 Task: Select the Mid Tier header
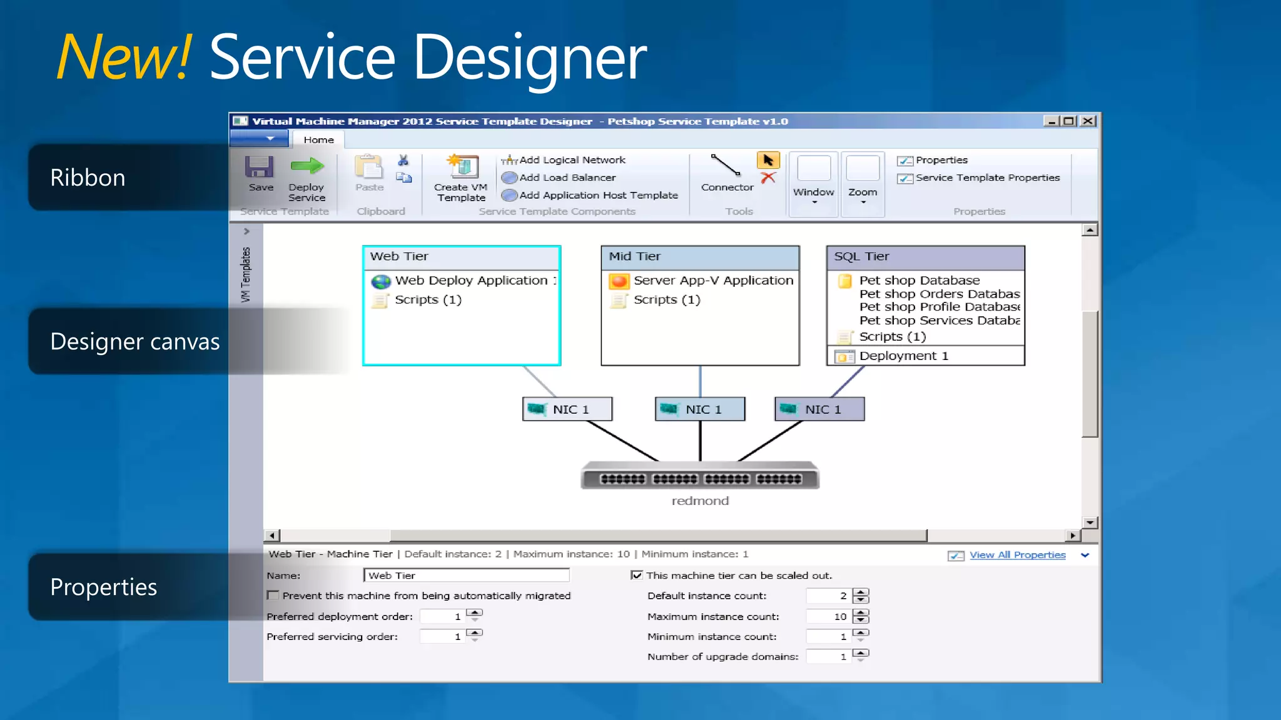[700, 256]
